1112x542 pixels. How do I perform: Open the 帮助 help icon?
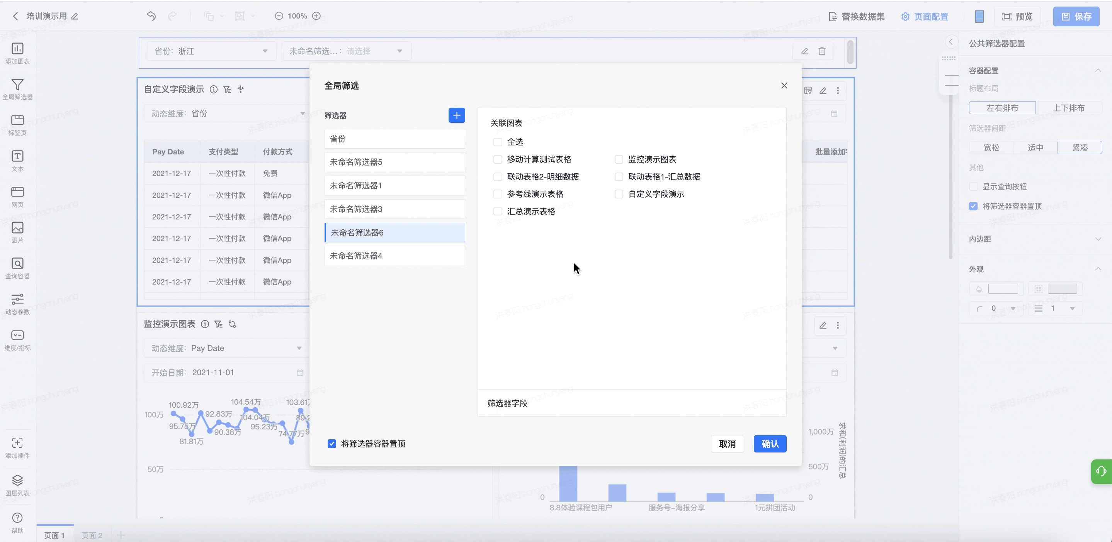click(17, 523)
